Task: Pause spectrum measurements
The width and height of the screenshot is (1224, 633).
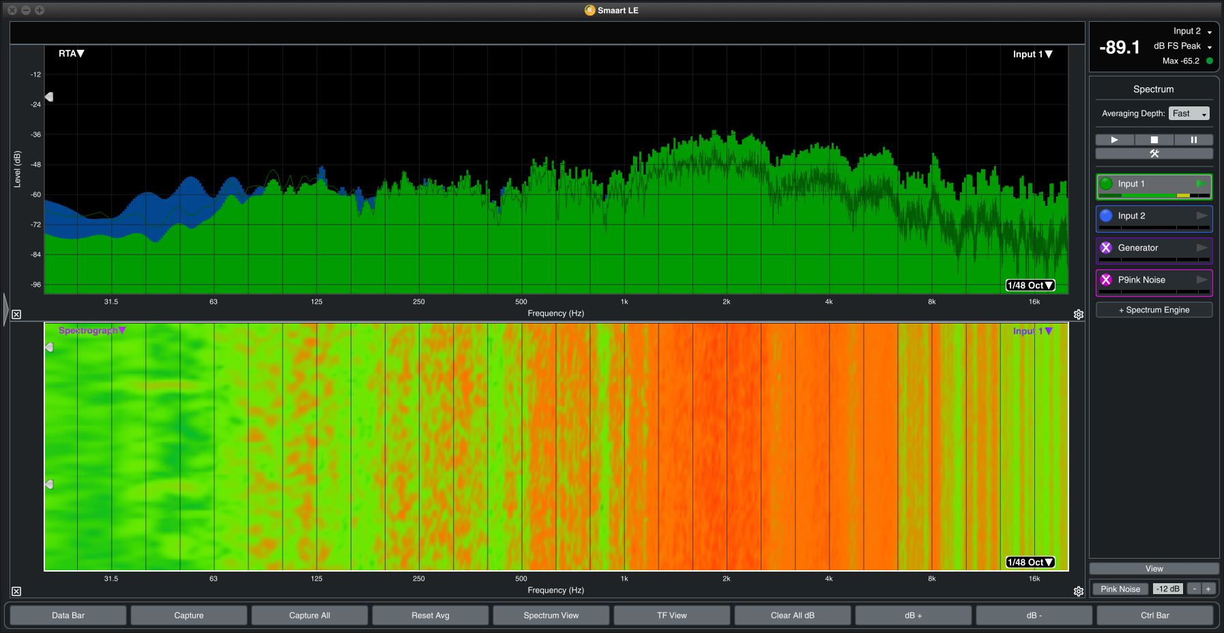Action: click(1193, 140)
